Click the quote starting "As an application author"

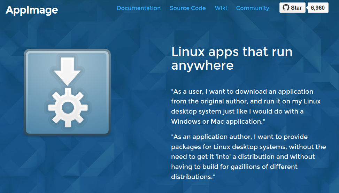click(248, 157)
